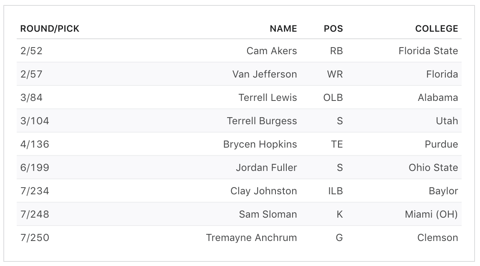Select the Clemson college cell

[x=437, y=238]
